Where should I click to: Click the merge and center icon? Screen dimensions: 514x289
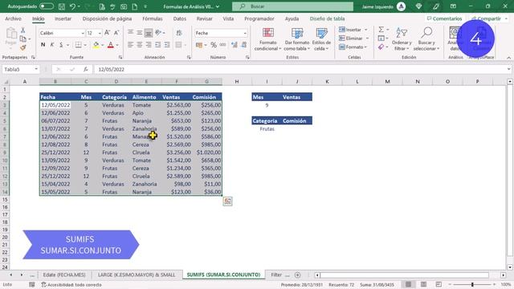[178, 45]
